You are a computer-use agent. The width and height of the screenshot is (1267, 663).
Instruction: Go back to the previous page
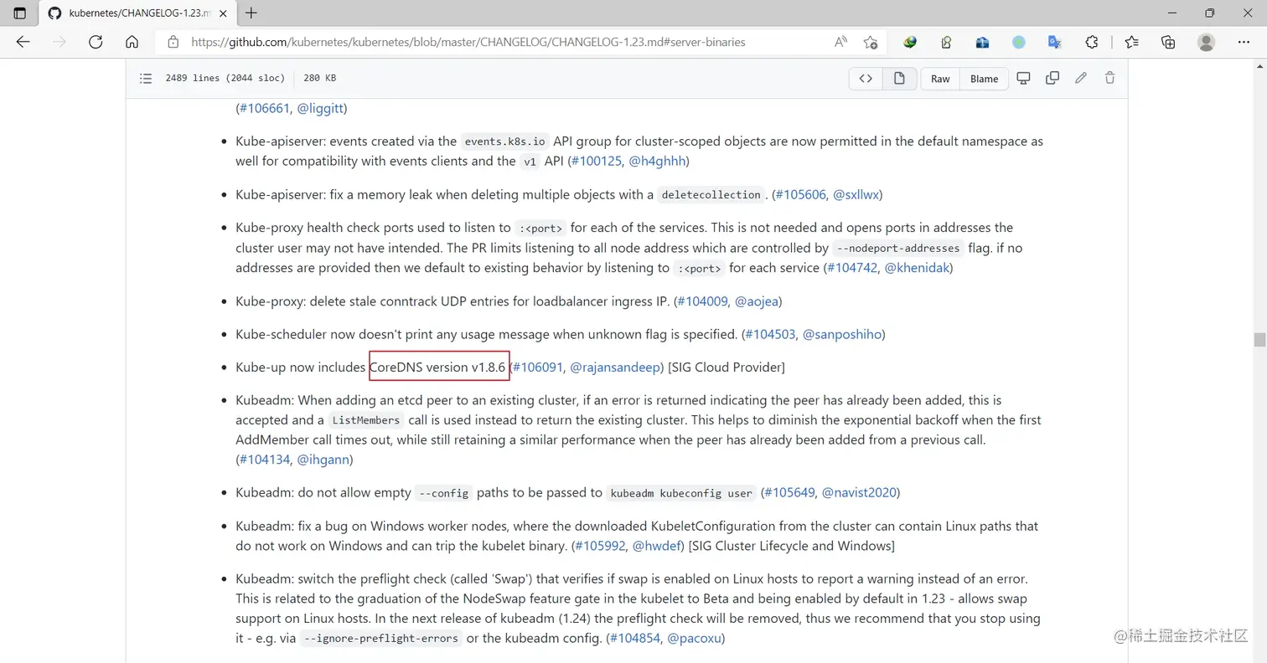23,42
